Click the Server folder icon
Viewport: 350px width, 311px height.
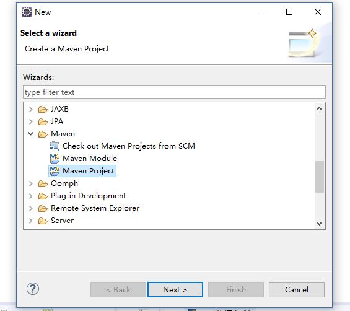tap(43, 221)
